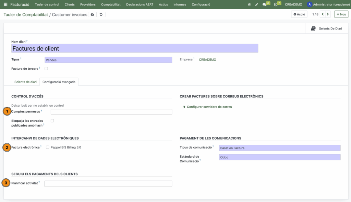
Task: Go to previous record with left chevron
Action: click(x=322, y=14)
